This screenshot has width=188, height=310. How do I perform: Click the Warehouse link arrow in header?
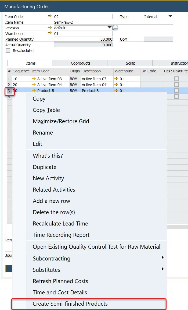(x=49, y=33)
